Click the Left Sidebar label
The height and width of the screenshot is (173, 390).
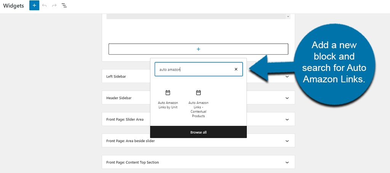pos(116,76)
